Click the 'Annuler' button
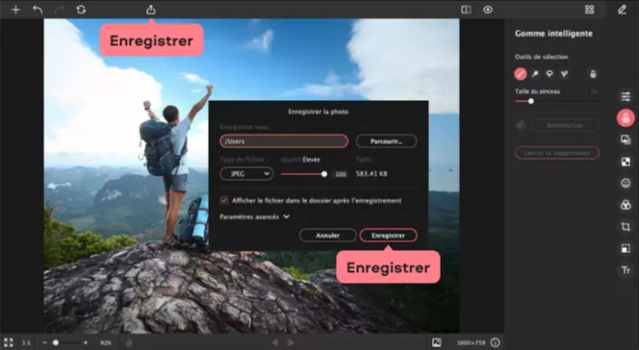 coord(327,236)
